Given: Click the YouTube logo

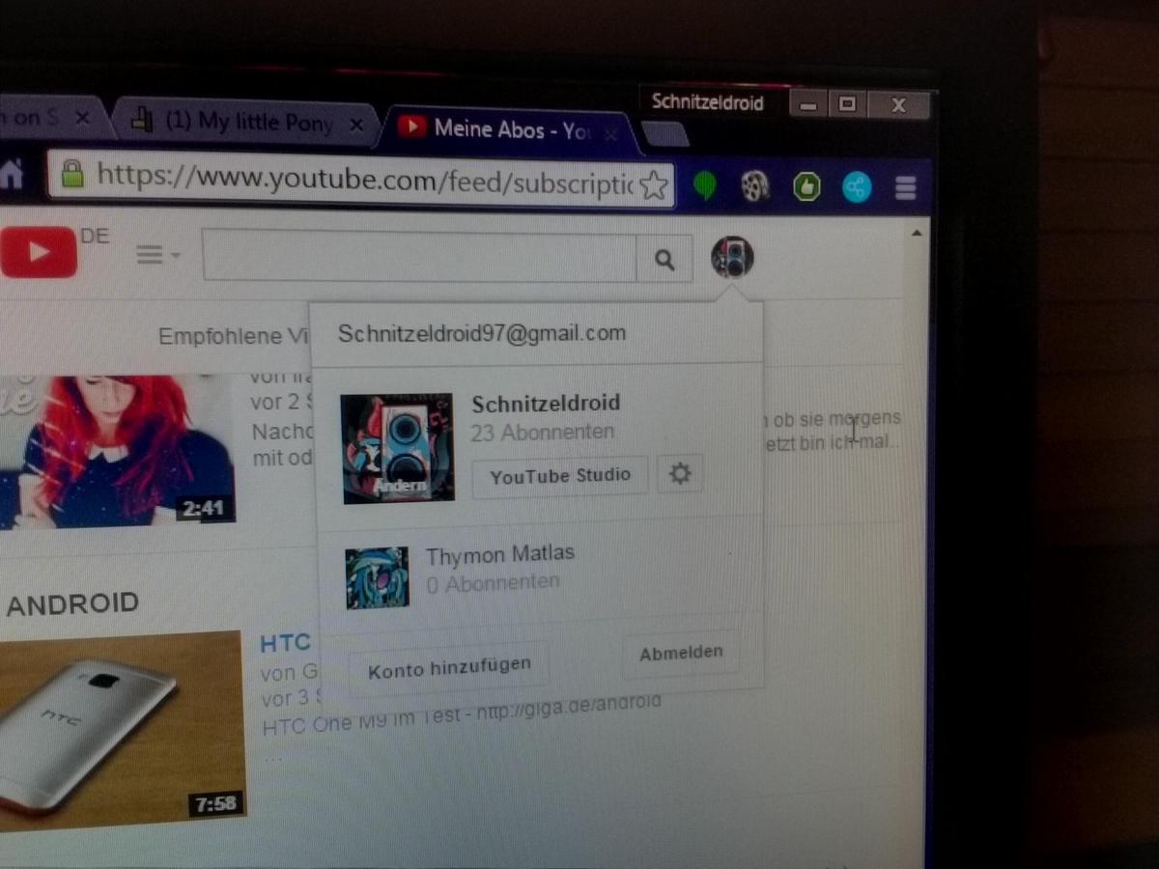Looking at the screenshot, I should click(x=37, y=252).
